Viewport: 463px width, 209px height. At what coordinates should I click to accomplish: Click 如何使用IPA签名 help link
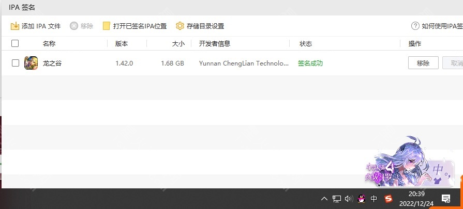[x=442, y=26]
